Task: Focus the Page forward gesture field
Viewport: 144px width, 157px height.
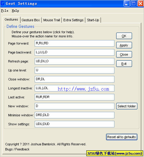Action: (x=74, y=43)
